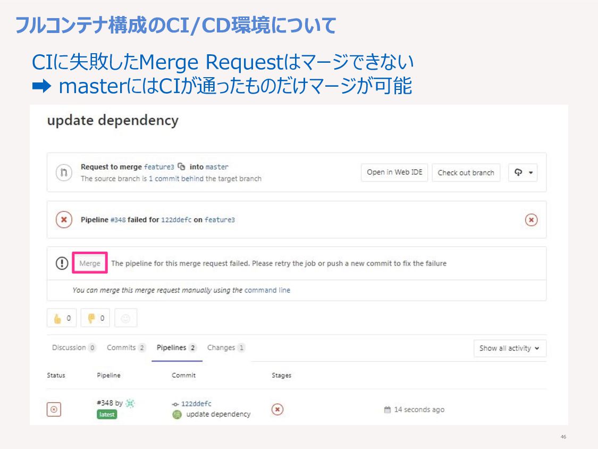Click the commit icon before 122ddefc in table
This screenshot has width=598, height=449.
[175, 404]
